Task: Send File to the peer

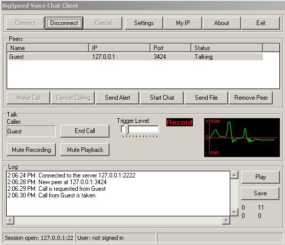Action: (206, 98)
